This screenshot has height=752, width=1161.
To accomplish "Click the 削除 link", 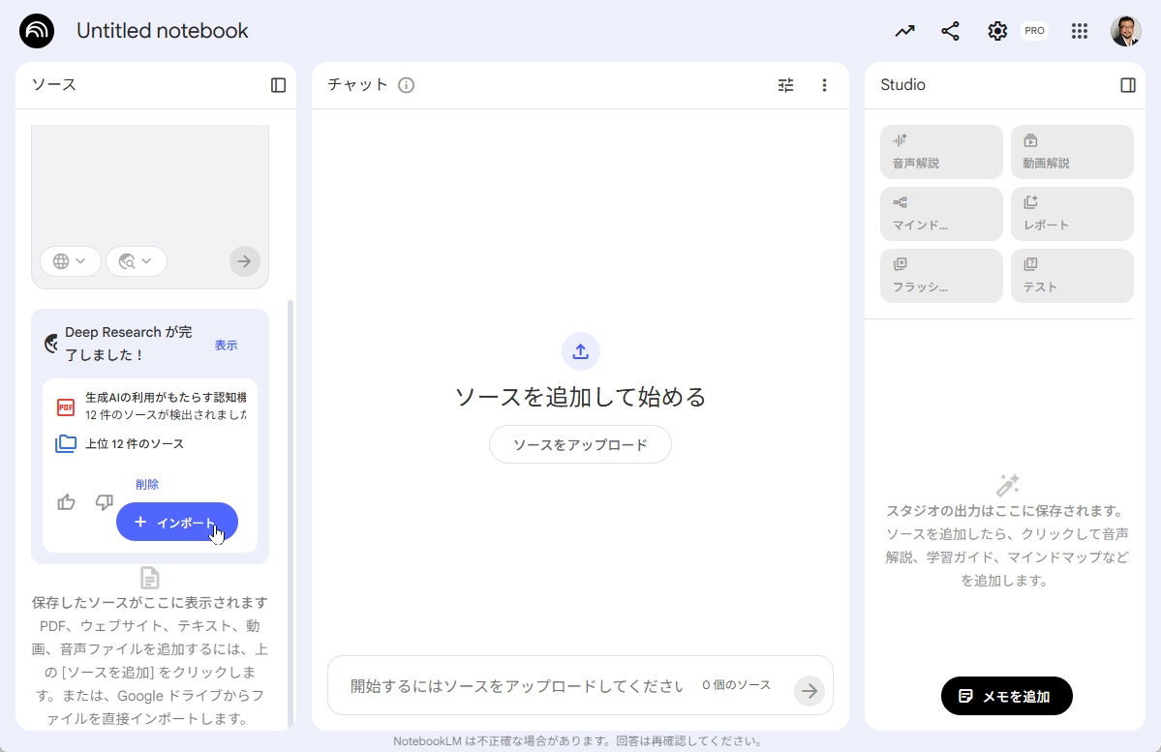I will (x=147, y=484).
